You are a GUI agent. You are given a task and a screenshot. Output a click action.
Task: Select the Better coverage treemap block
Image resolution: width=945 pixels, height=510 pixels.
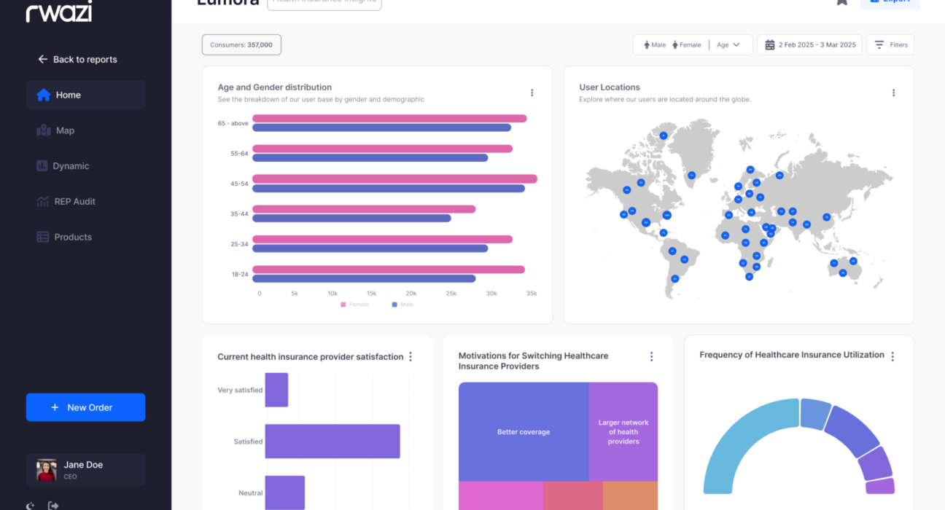[523, 432]
